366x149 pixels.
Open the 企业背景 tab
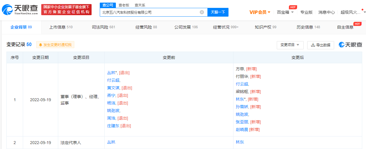click(x=21, y=27)
